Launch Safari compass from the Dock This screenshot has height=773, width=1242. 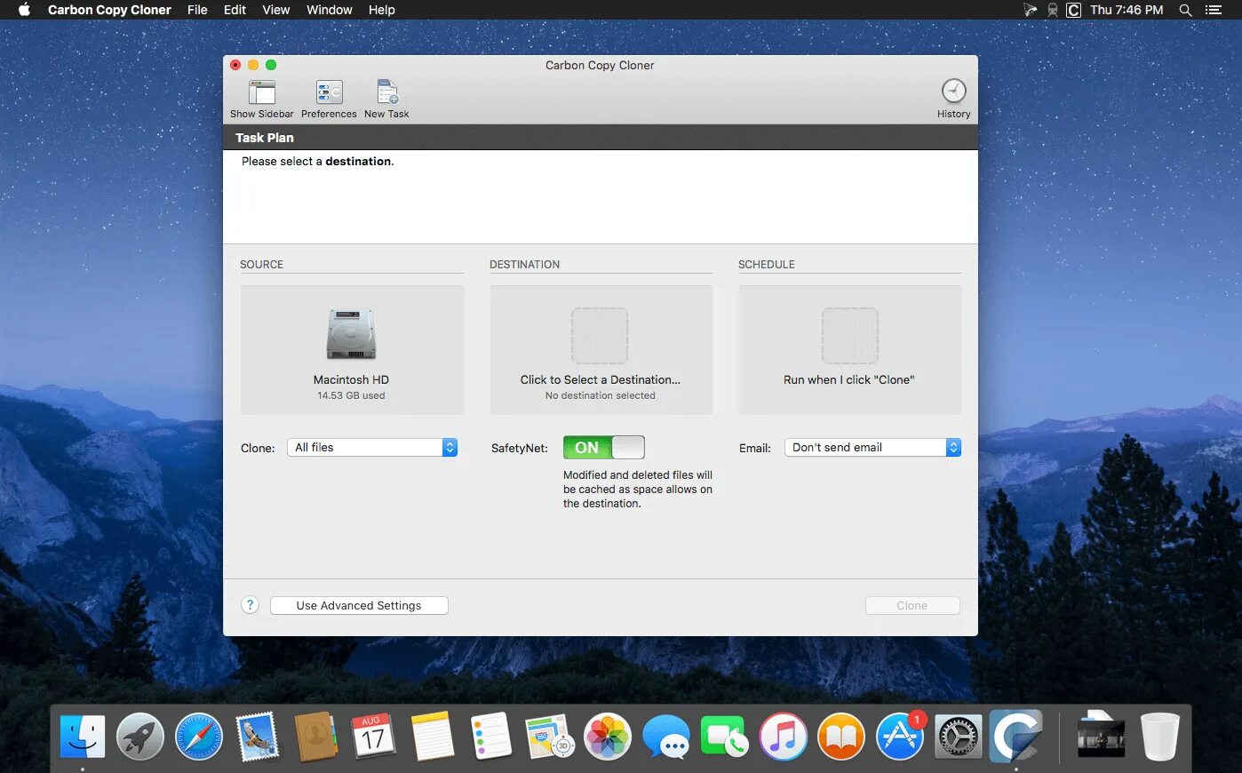(199, 737)
